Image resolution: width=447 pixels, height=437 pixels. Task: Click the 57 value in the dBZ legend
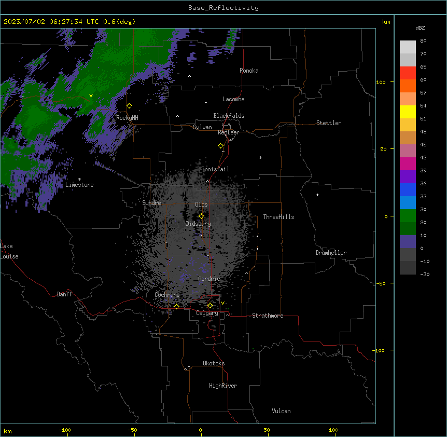pos(423,92)
